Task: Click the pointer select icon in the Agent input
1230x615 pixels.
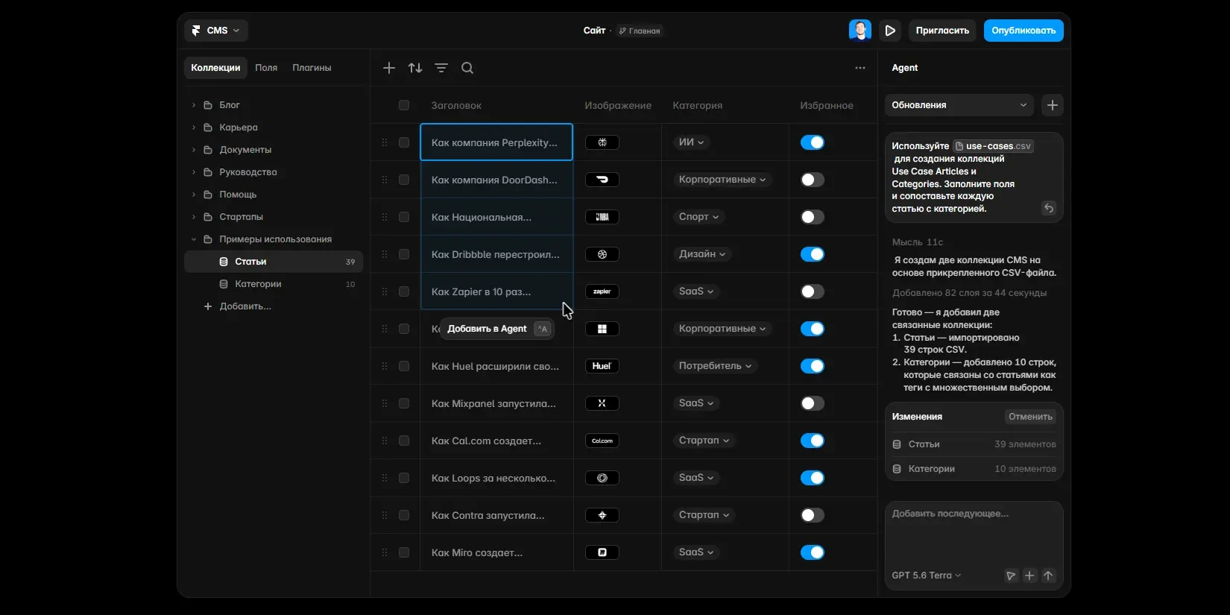Action: [1011, 575]
